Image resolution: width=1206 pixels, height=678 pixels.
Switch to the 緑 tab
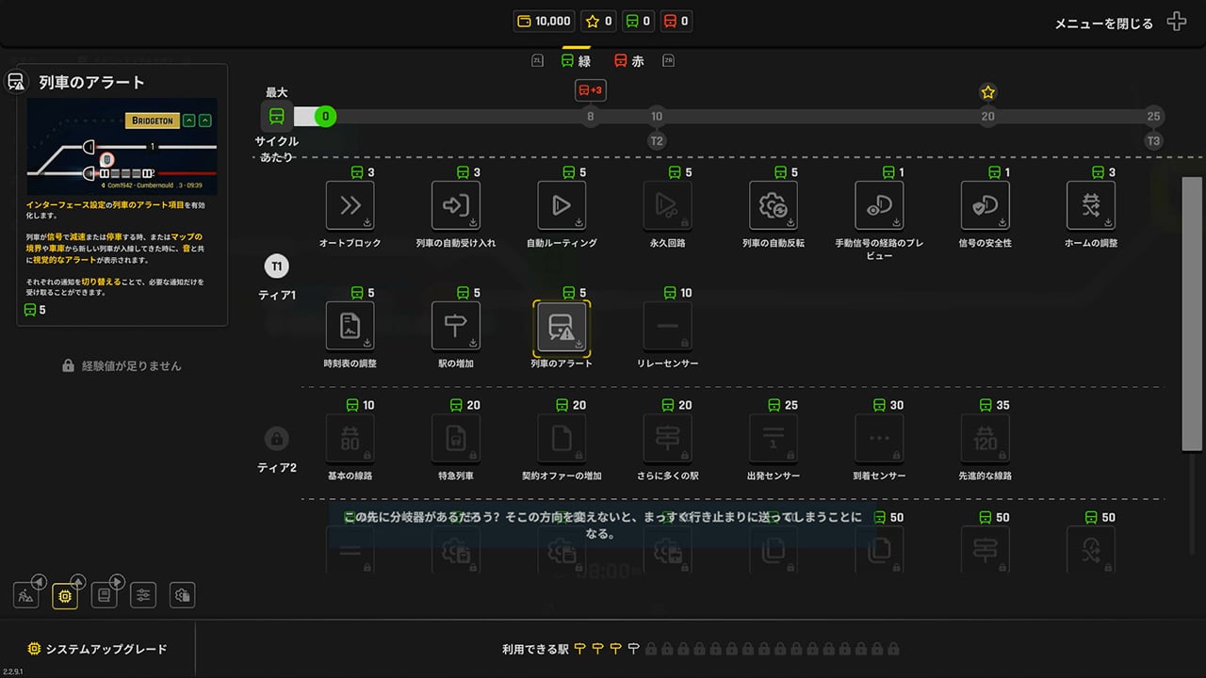576,61
